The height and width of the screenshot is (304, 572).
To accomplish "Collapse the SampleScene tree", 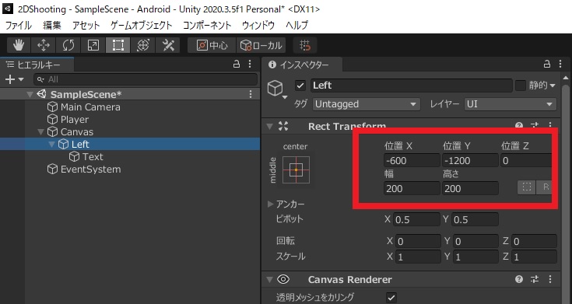I will tap(30, 95).
